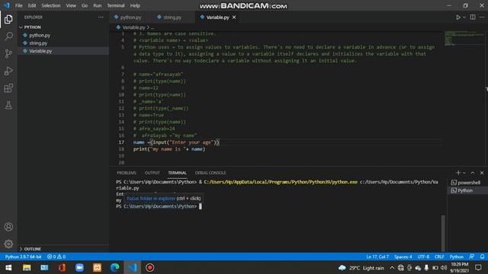Screen dimensions: 488x274
Task: Click Explorer views and more actions ellipsis
Action: pos(101,18)
